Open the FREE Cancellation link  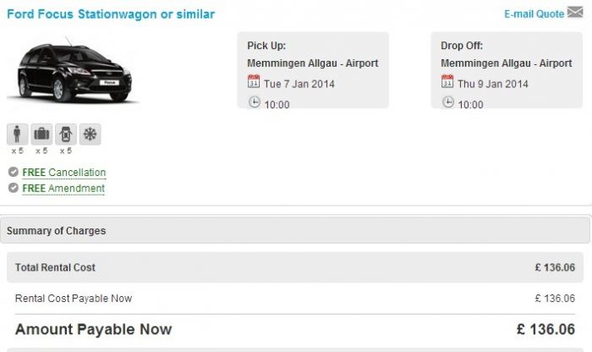click(x=63, y=173)
